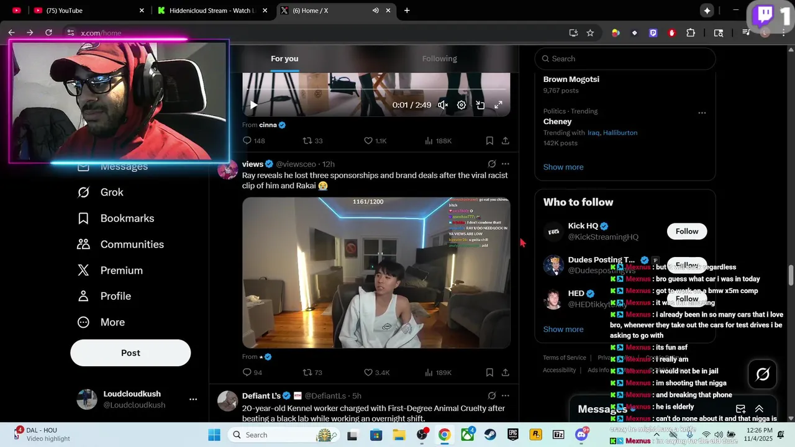This screenshot has height=447, width=795.
Task: Reply to the views post with 94 comments
Action: pyautogui.click(x=252, y=372)
